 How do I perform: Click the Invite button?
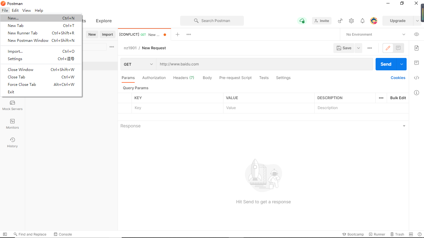coord(322,21)
